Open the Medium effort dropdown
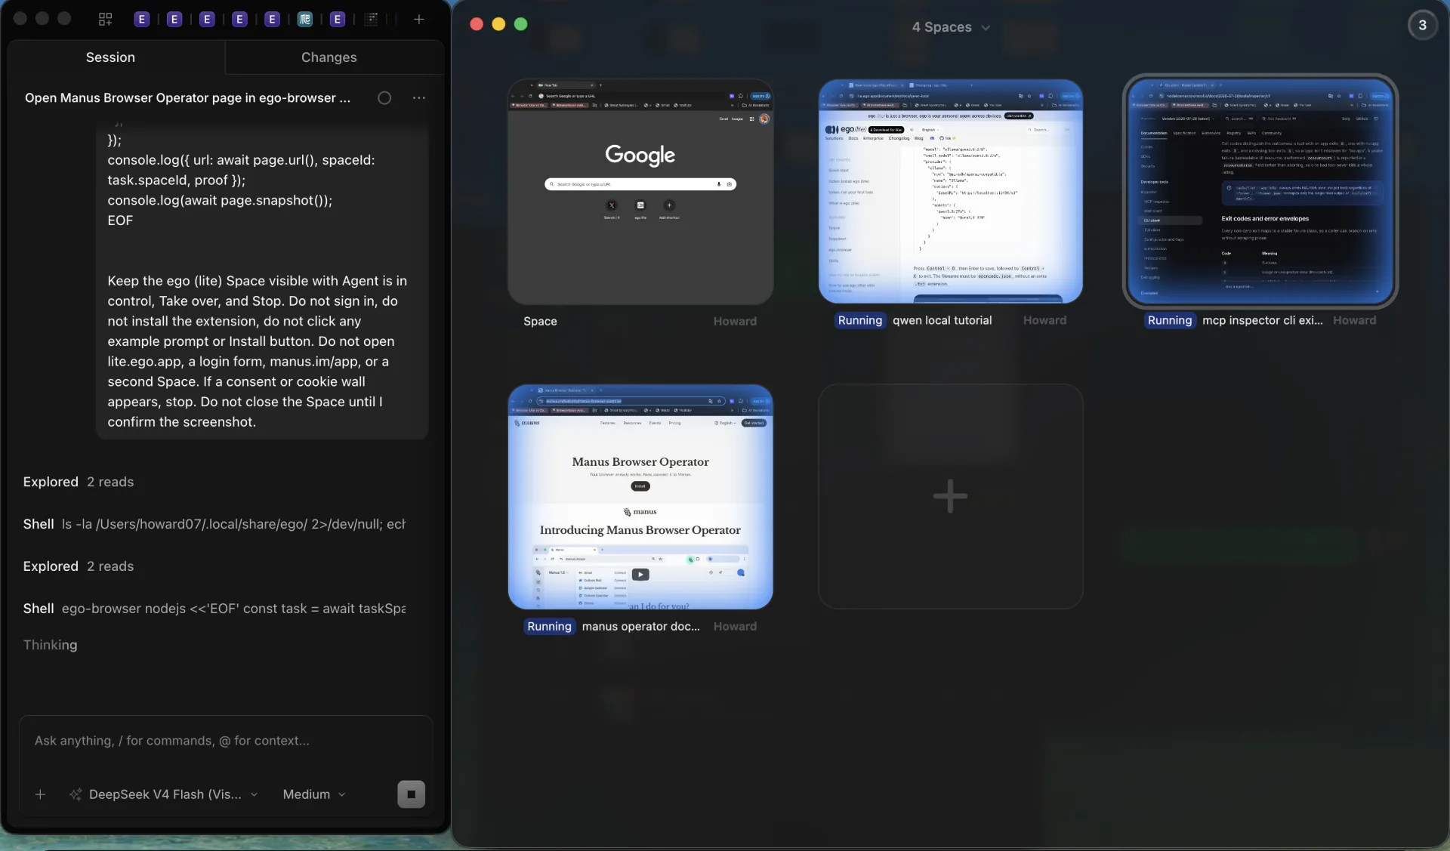The width and height of the screenshot is (1450, 851). point(314,794)
